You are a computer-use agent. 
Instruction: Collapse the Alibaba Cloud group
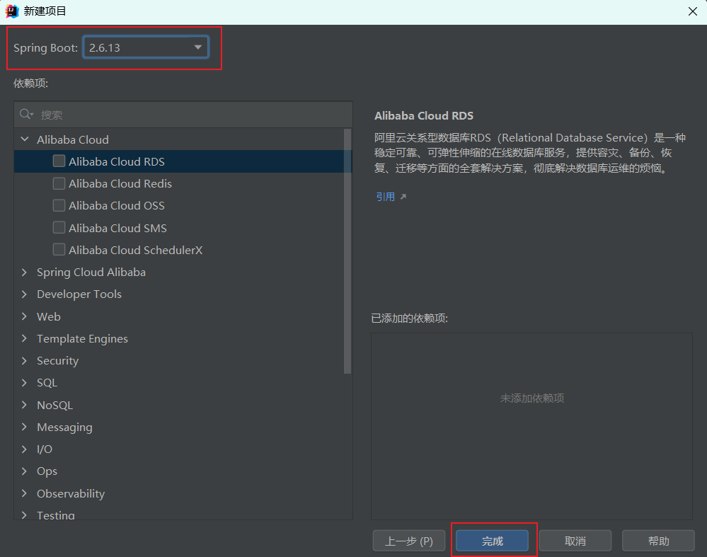point(25,139)
